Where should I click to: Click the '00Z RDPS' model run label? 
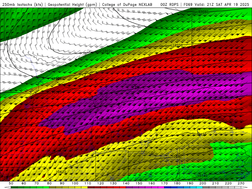[169, 4]
